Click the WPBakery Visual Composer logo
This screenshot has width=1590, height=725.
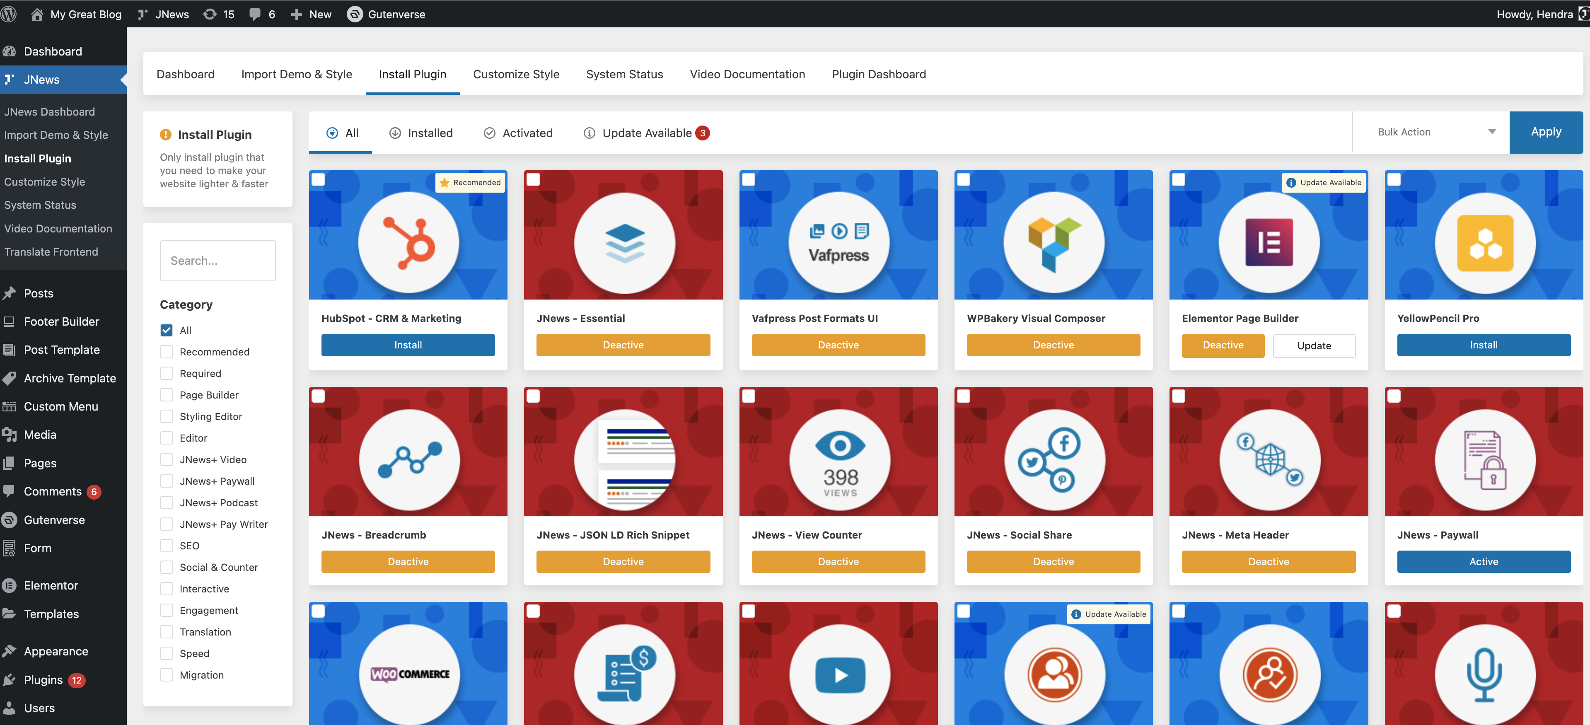tap(1054, 242)
